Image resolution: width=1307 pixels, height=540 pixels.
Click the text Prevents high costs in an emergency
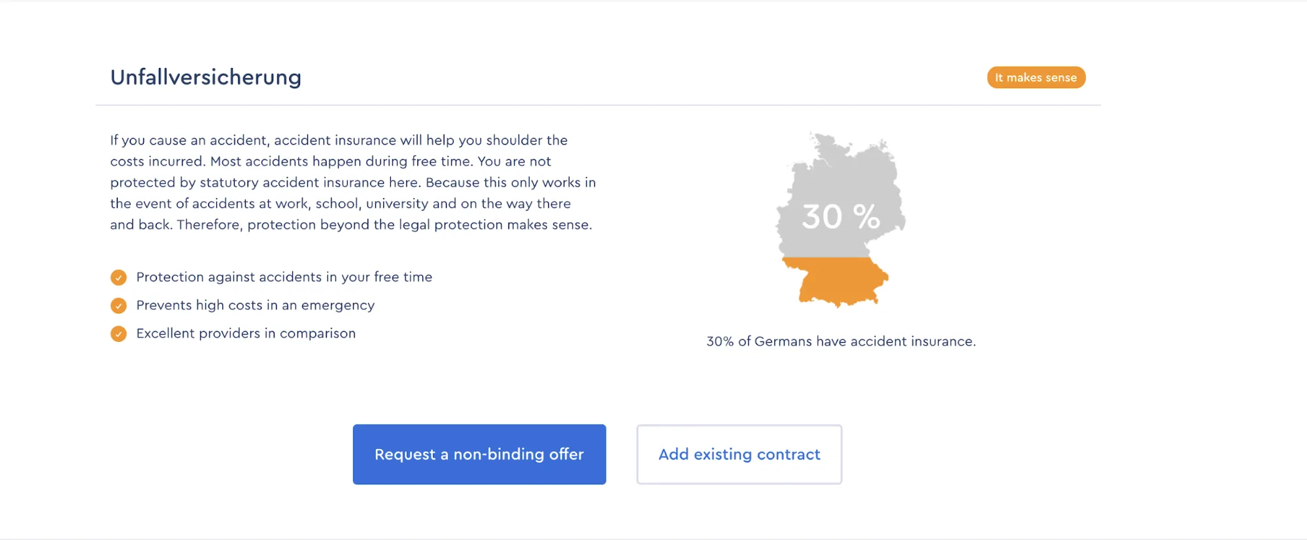coord(255,305)
